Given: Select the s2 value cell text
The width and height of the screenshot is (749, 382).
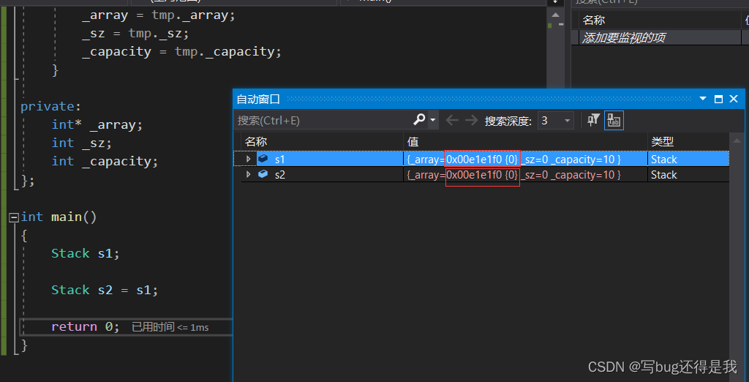Looking at the screenshot, I should click(513, 175).
